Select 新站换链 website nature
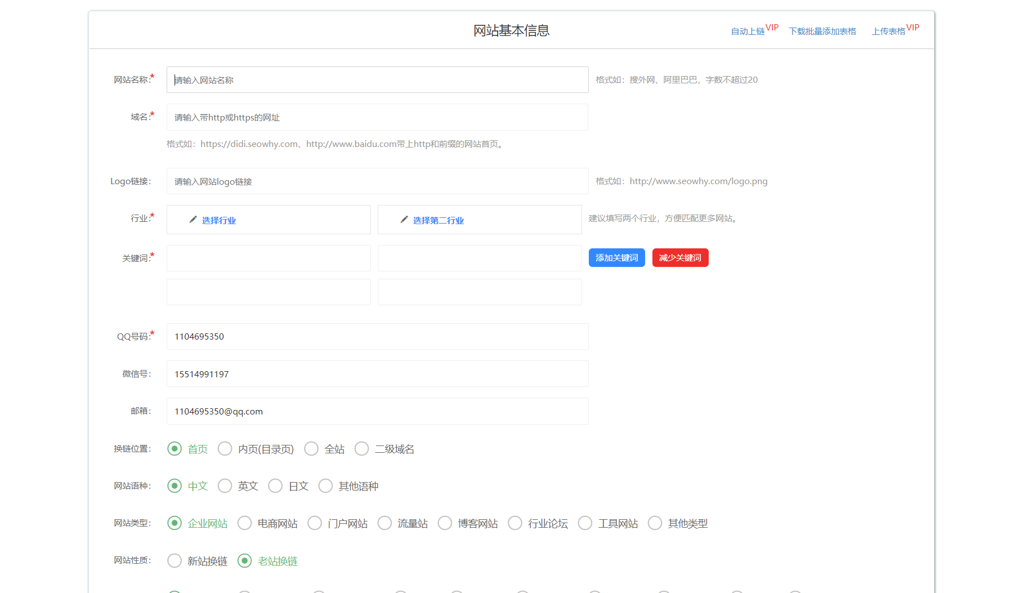1029x593 pixels. (174, 560)
